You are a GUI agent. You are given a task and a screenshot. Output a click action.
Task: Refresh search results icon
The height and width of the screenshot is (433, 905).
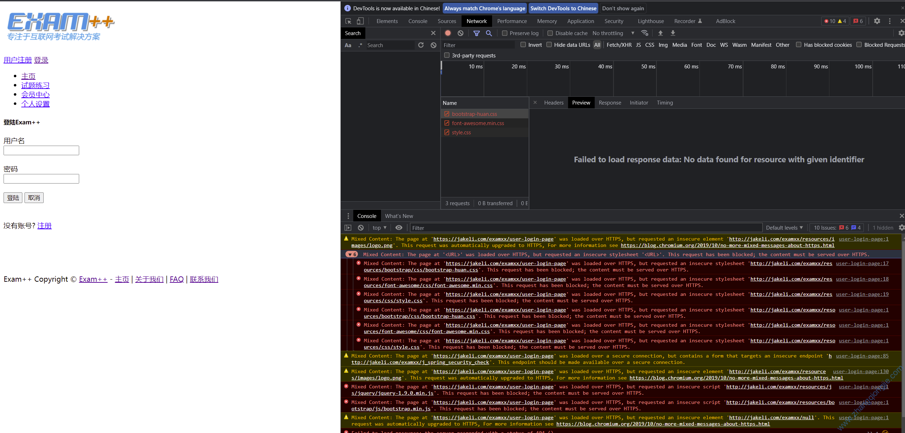(421, 45)
